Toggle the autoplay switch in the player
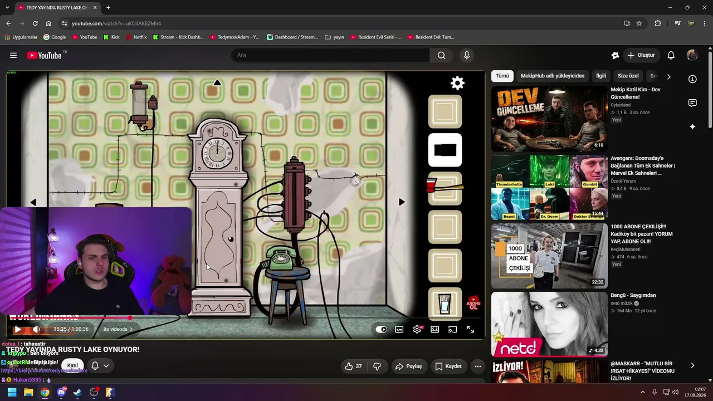 pos(381,329)
